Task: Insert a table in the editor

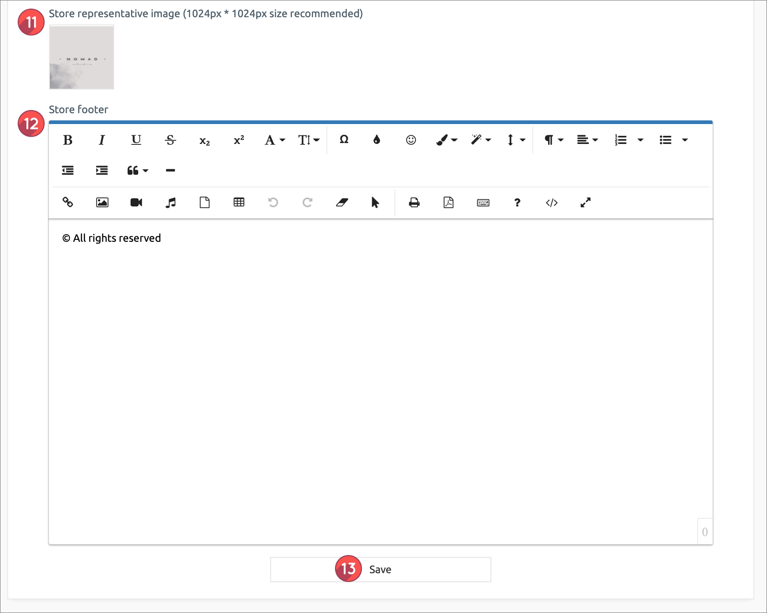Action: click(x=239, y=202)
